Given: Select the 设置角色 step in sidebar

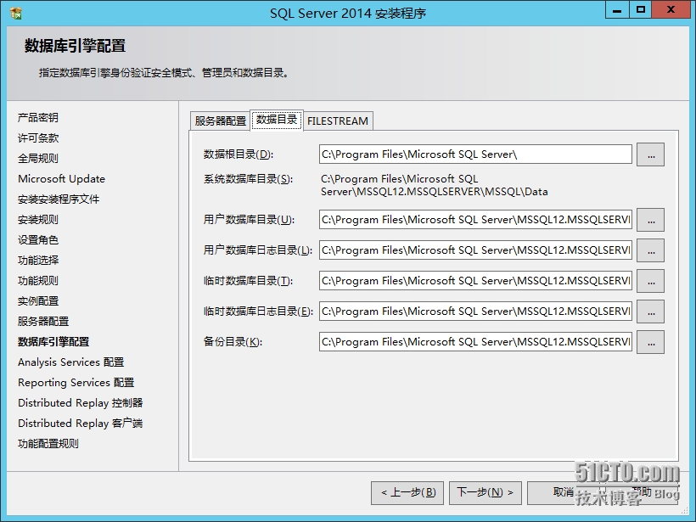Looking at the screenshot, I should [37, 240].
